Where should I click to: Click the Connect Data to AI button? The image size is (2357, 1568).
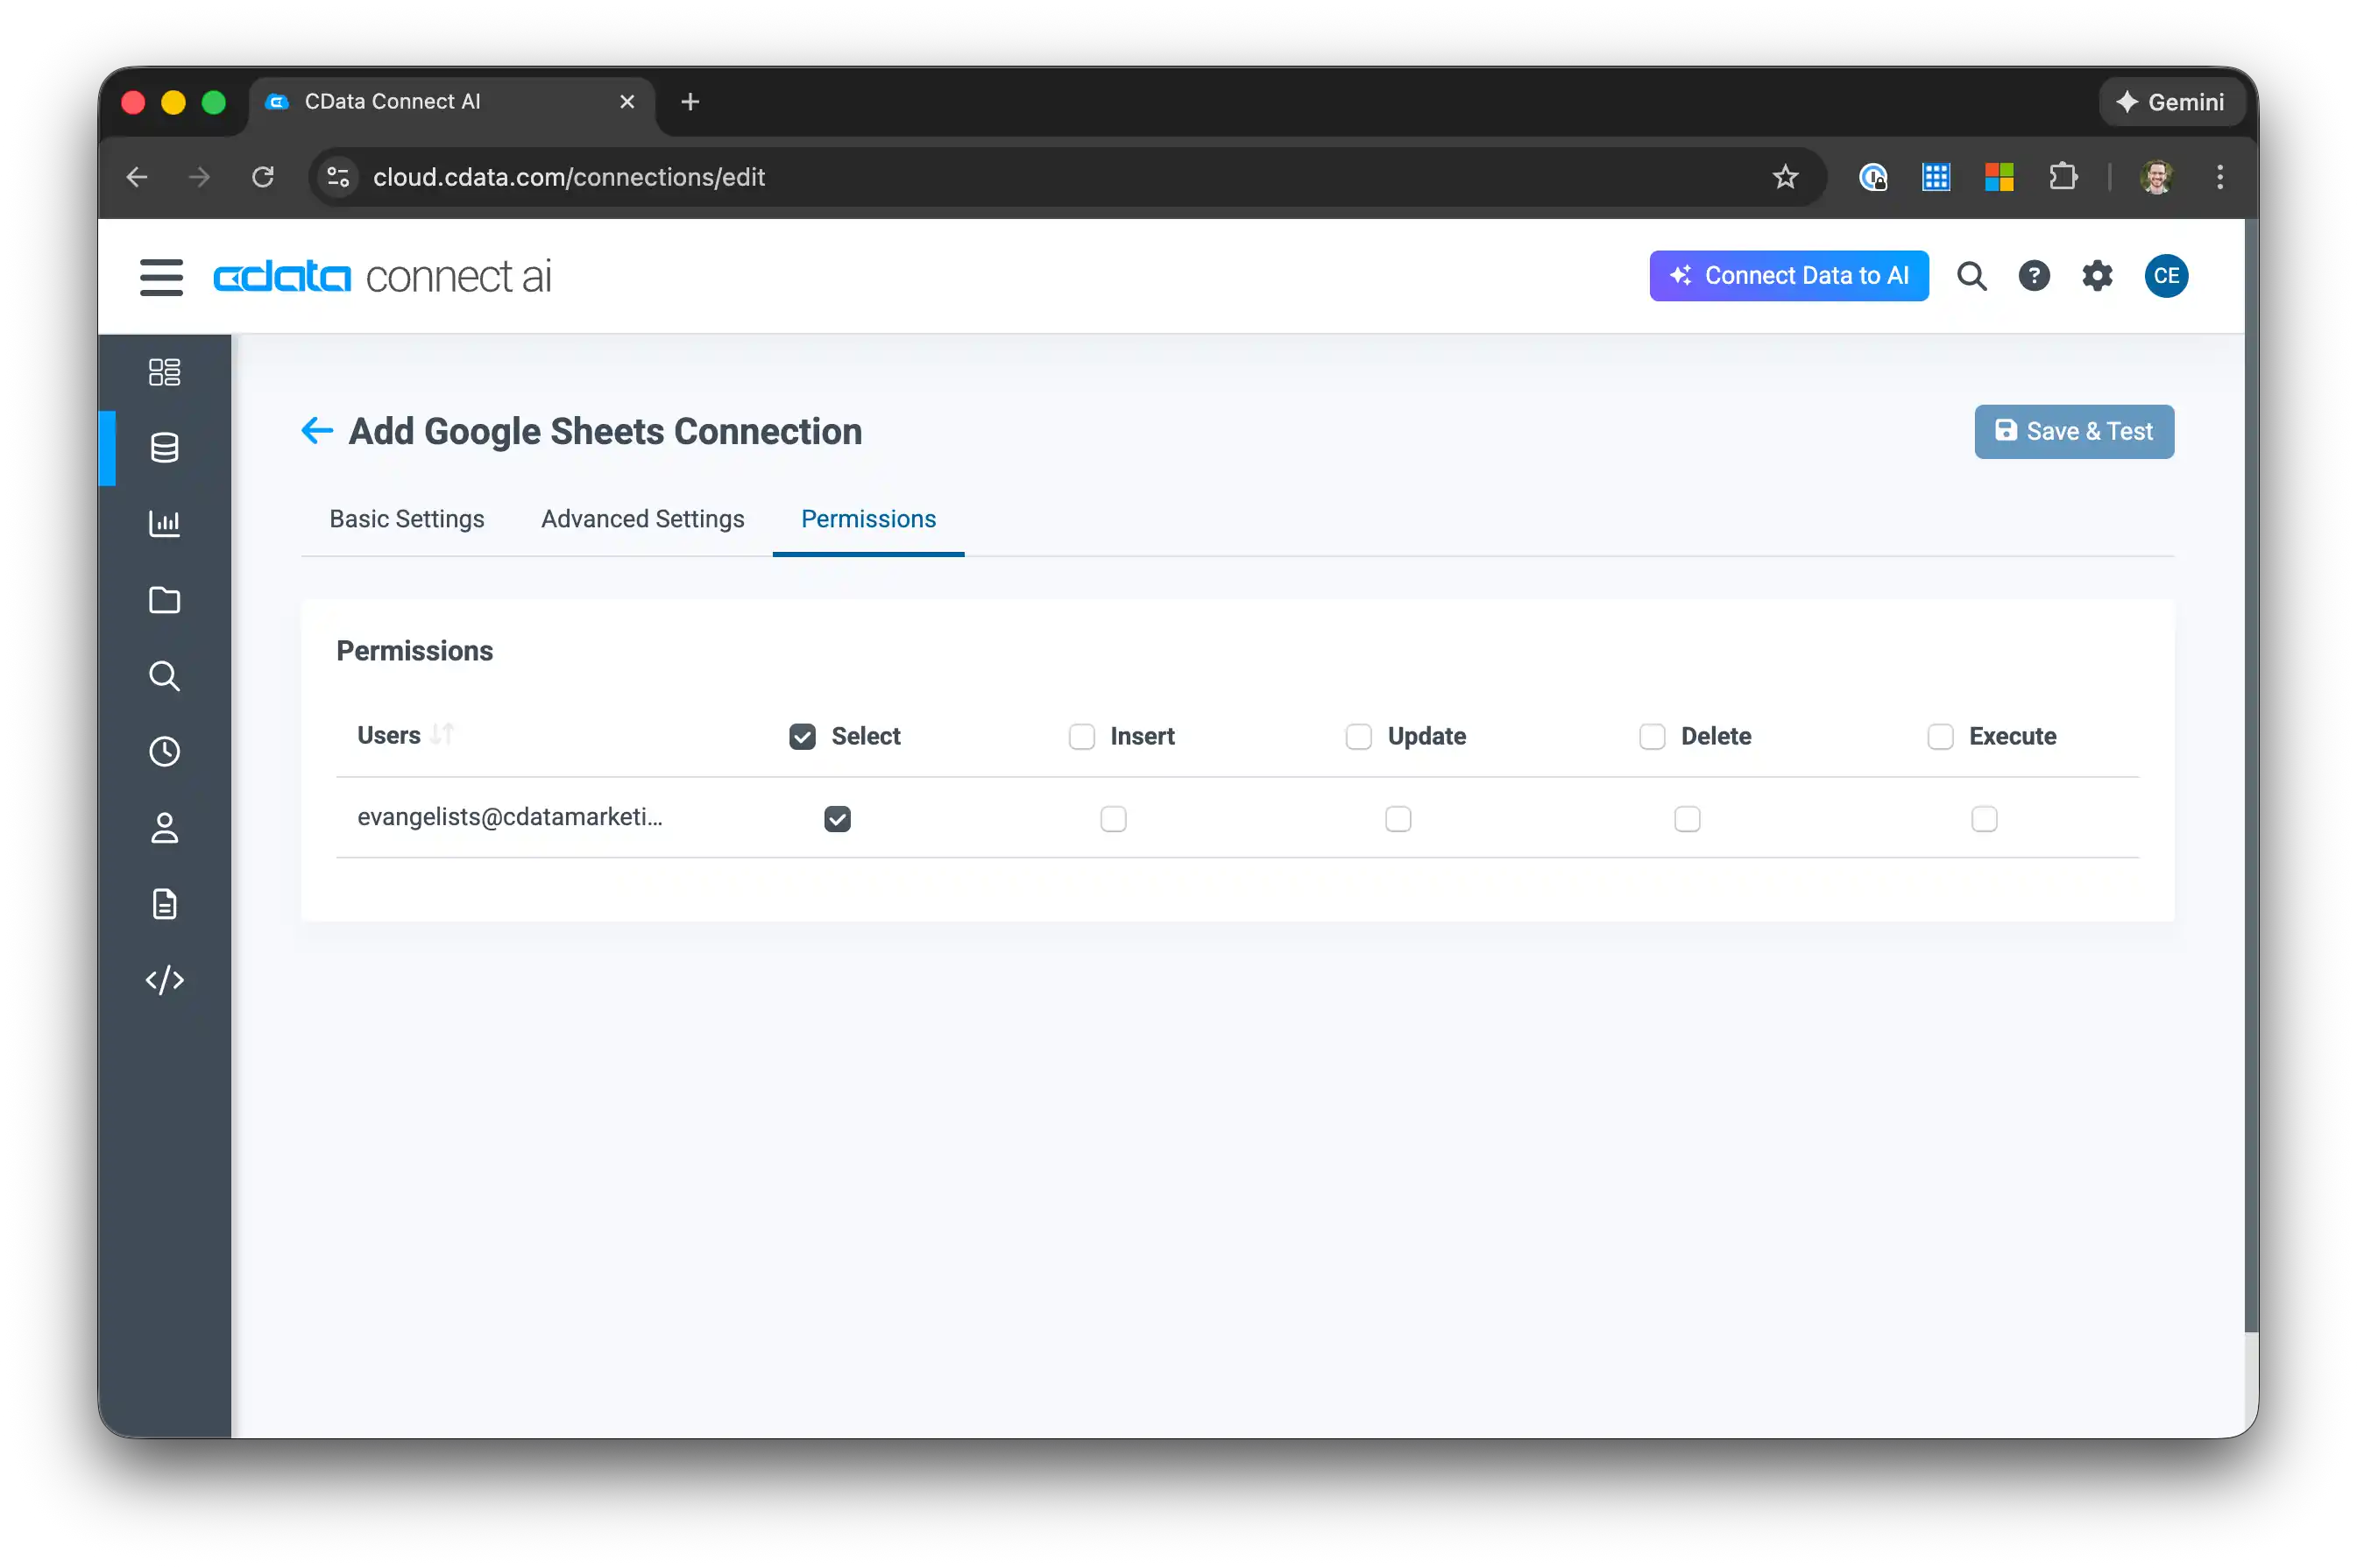pos(1788,276)
